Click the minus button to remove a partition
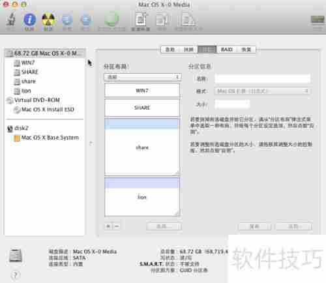The width and height of the screenshot is (326, 283). pos(117,226)
